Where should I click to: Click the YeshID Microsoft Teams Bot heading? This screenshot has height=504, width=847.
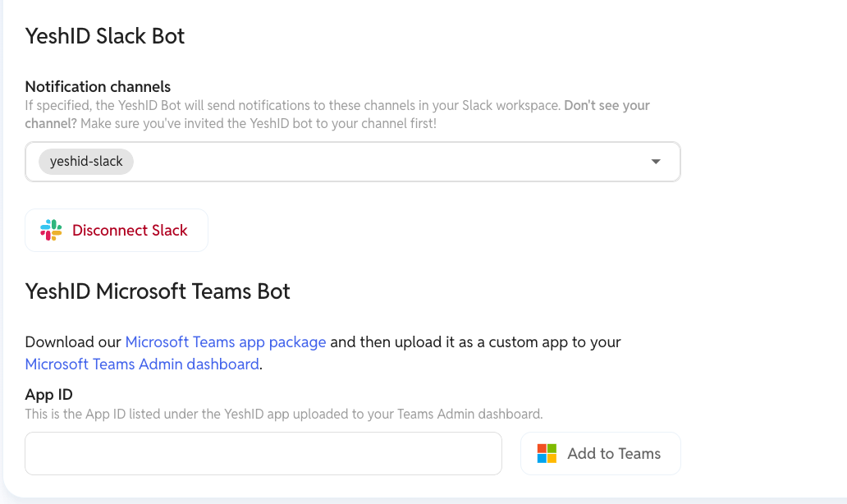(x=158, y=291)
